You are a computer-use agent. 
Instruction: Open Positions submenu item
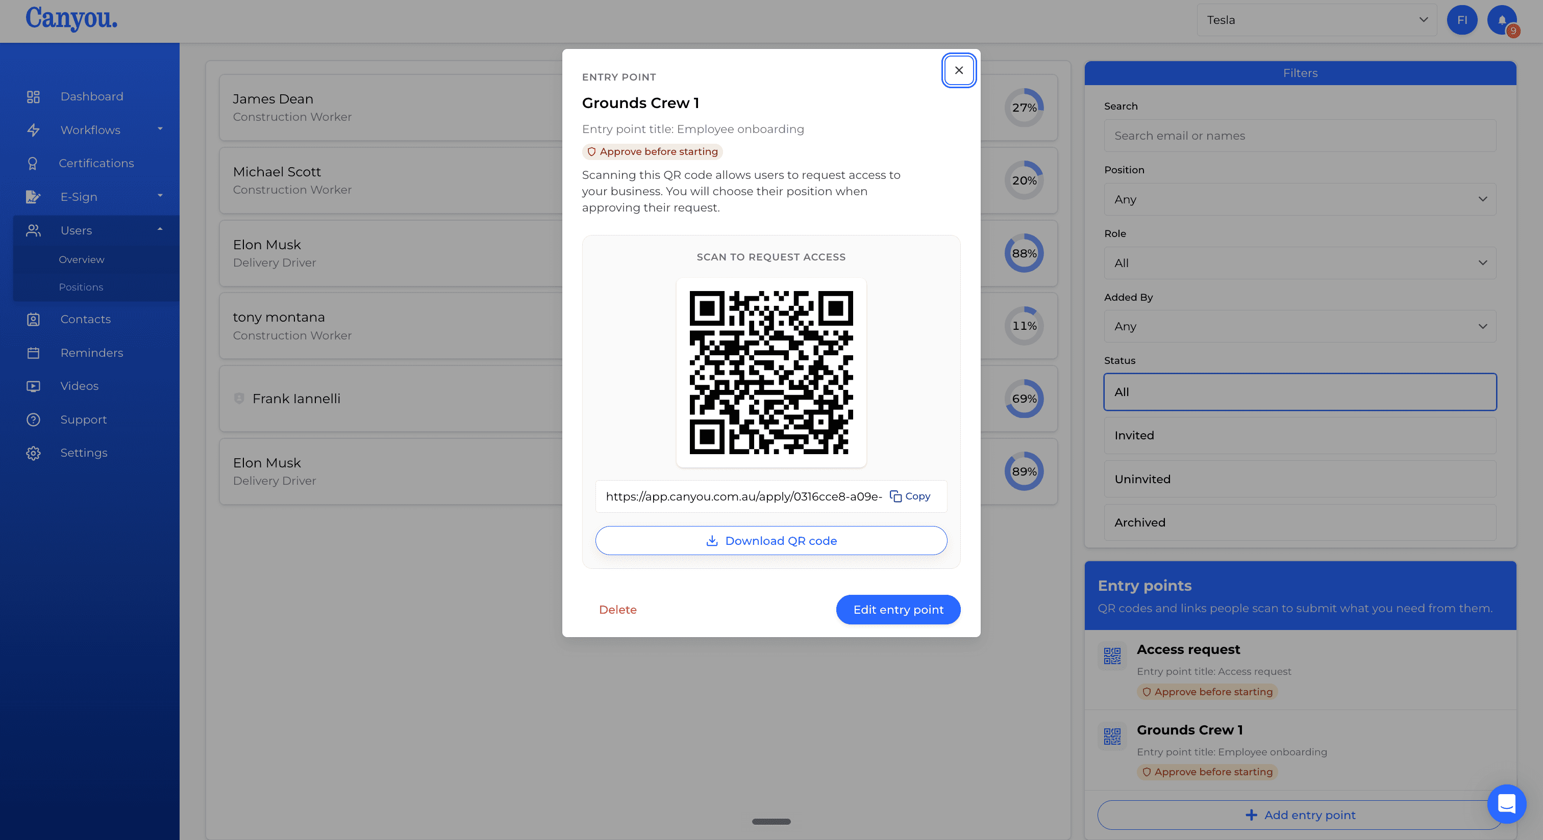click(x=81, y=287)
